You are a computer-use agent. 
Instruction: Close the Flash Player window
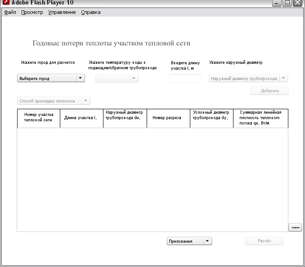297,3
